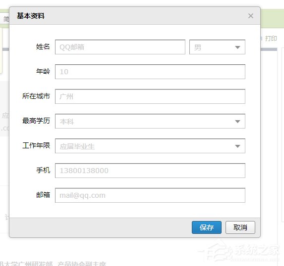Click the blue 保存 save button
This screenshot has width=284, height=266.
[207, 227]
